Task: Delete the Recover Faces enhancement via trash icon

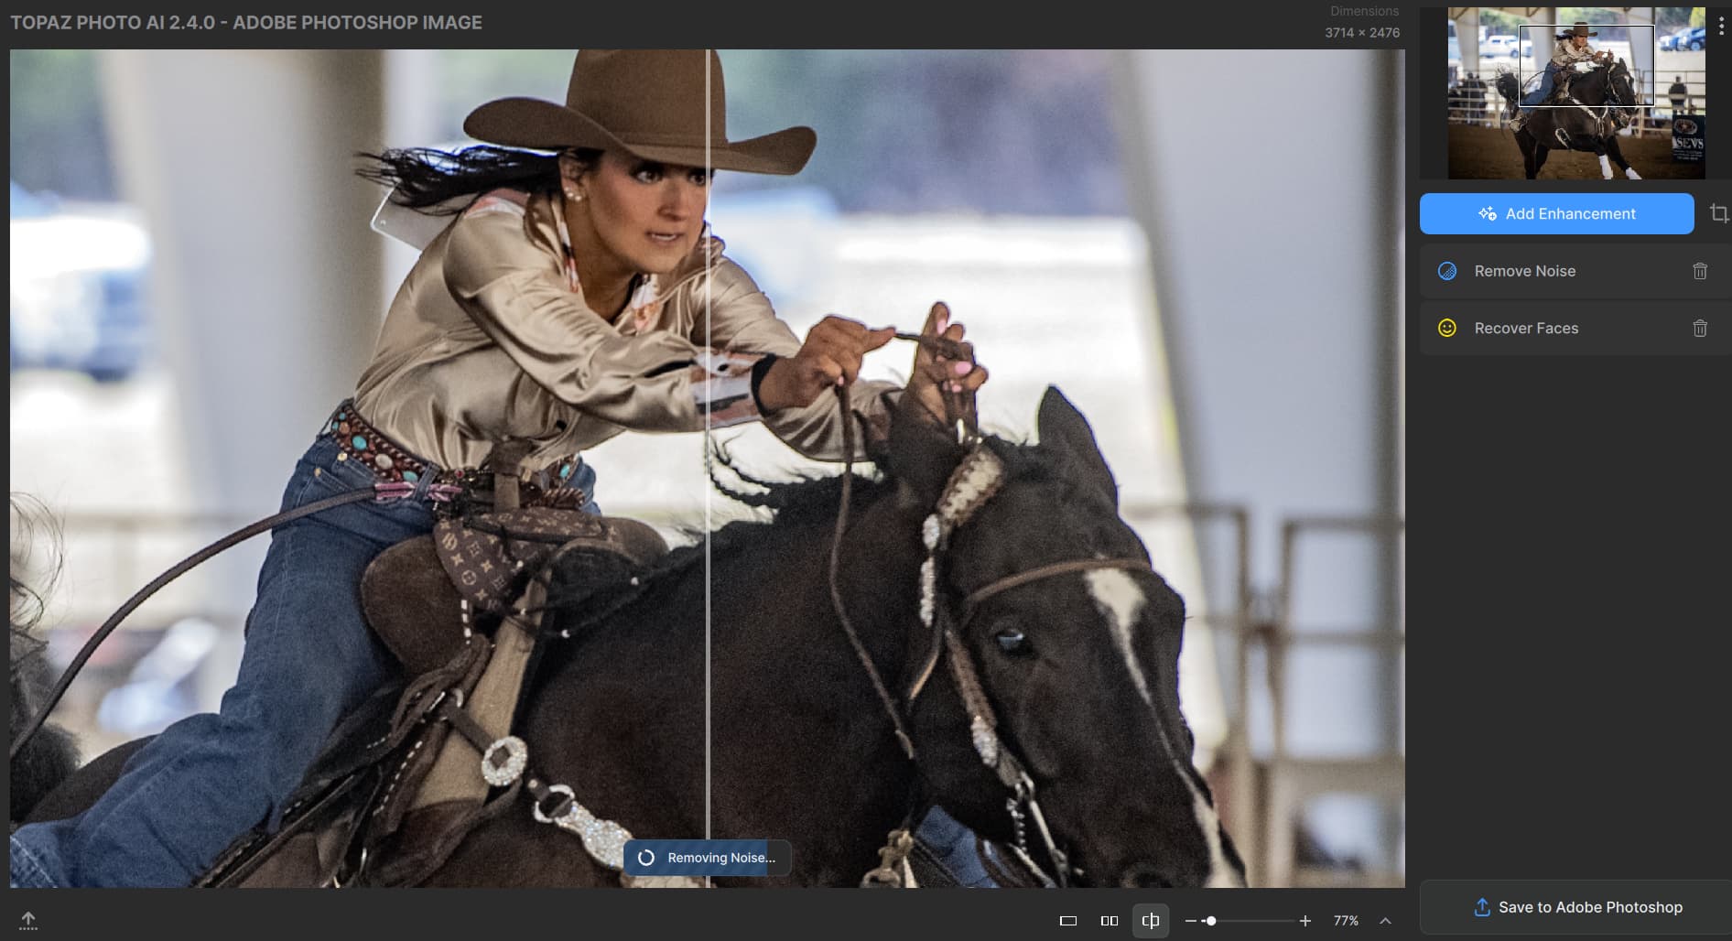Action: point(1700,328)
